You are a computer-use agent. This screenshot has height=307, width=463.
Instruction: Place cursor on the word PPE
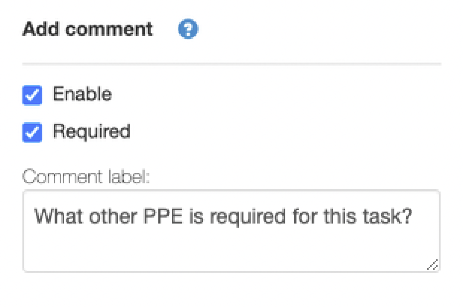coord(164,216)
